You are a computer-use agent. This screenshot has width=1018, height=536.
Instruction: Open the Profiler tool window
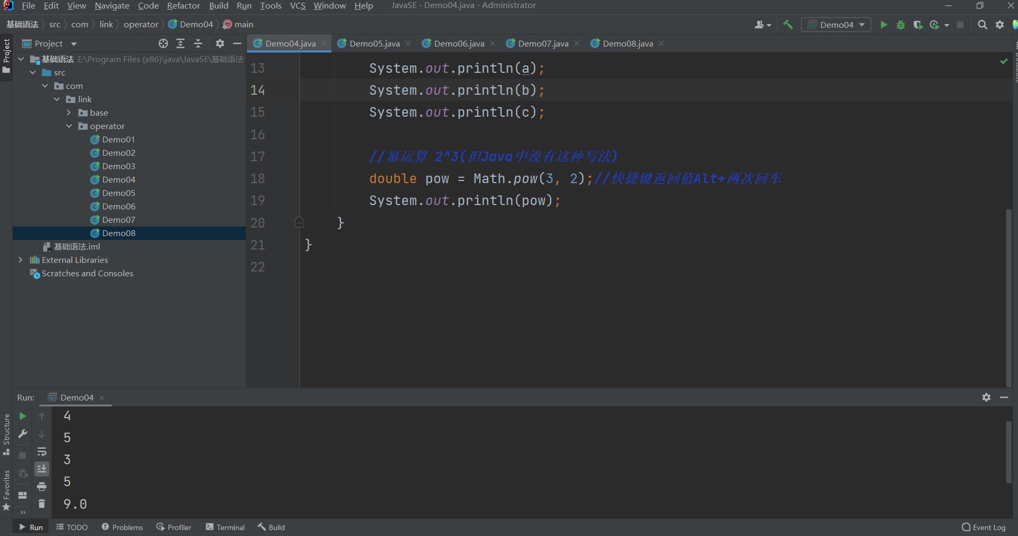174,527
